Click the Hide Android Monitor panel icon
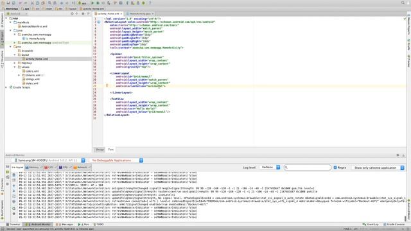Screen dimensions: 411x231 pos(403,155)
